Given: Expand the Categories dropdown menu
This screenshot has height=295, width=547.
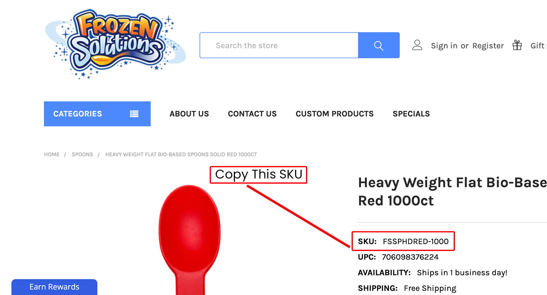Looking at the screenshot, I should [97, 114].
